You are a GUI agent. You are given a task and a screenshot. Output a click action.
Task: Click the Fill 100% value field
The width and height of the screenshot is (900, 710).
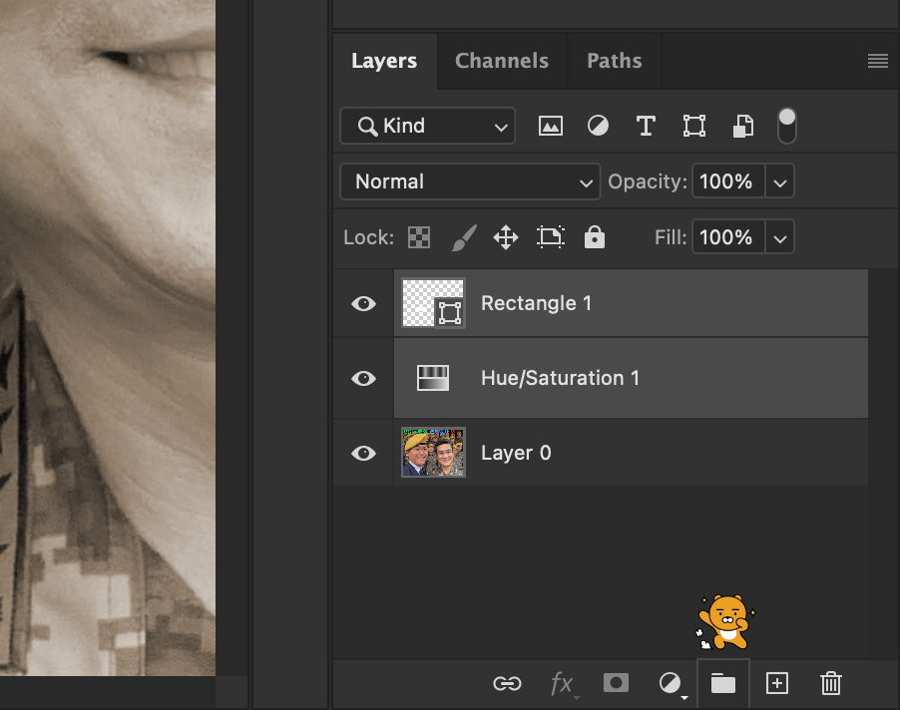point(727,237)
